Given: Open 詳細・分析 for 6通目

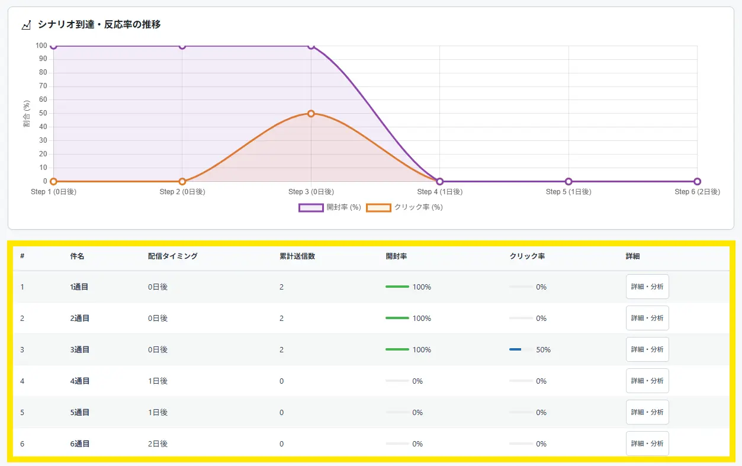Looking at the screenshot, I should [647, 443].
